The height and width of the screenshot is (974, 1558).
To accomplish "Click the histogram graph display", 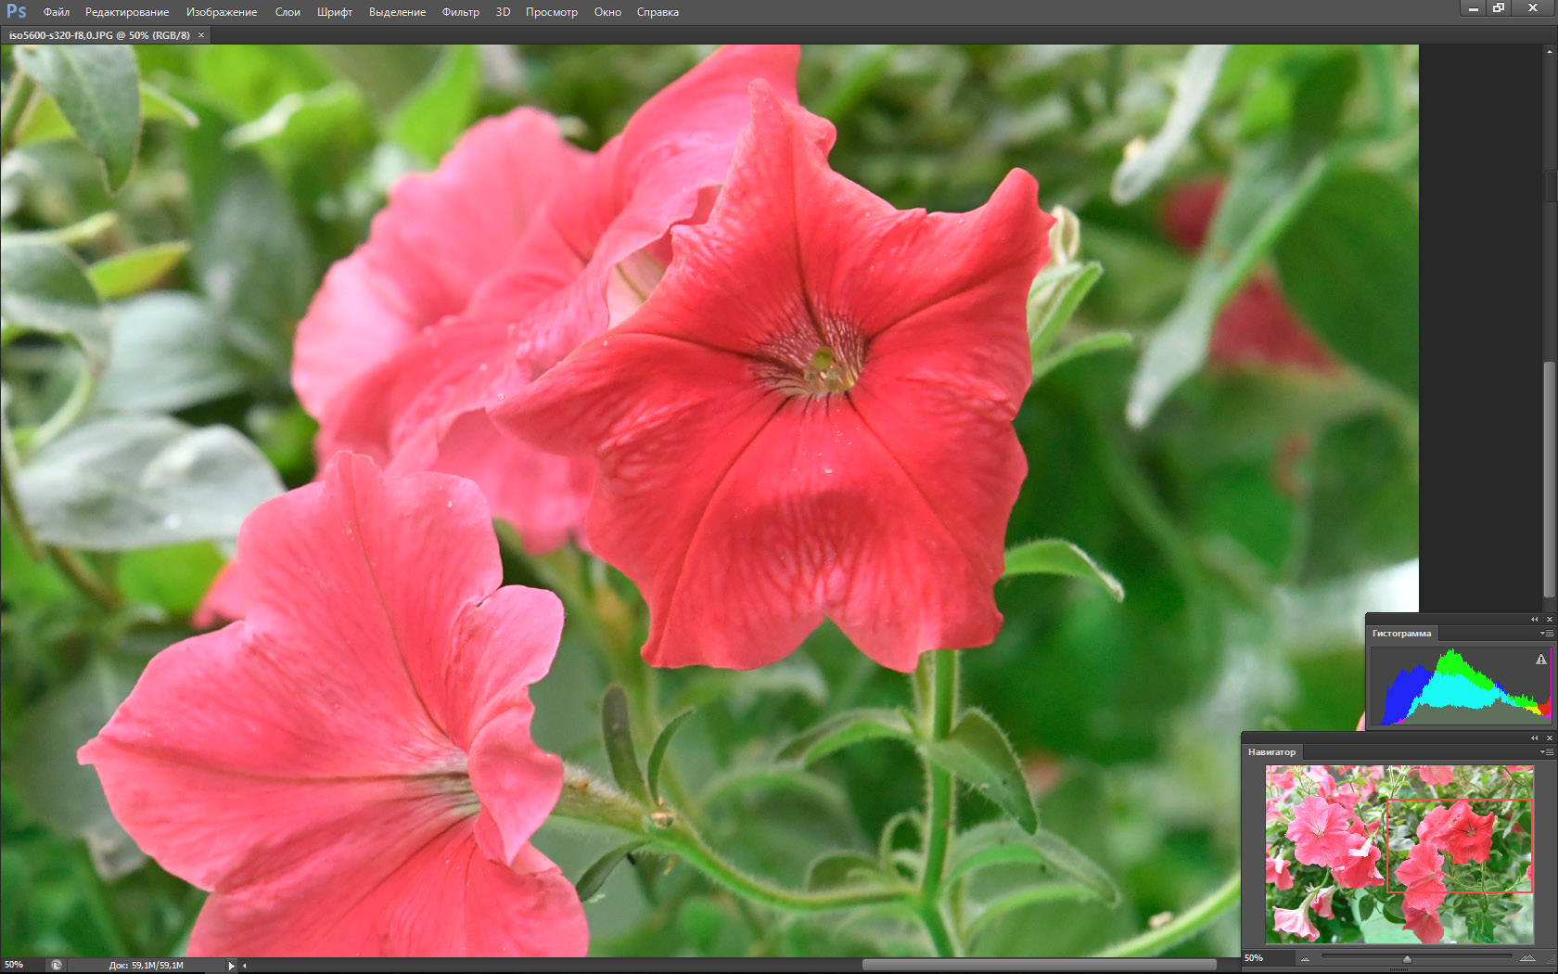I will (x=1461, y=686).
